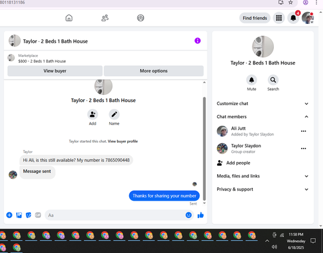The height and width of the screenshot is (253, 323).
Task: Click the Ali Jutt member name
Action: [238, 128]
